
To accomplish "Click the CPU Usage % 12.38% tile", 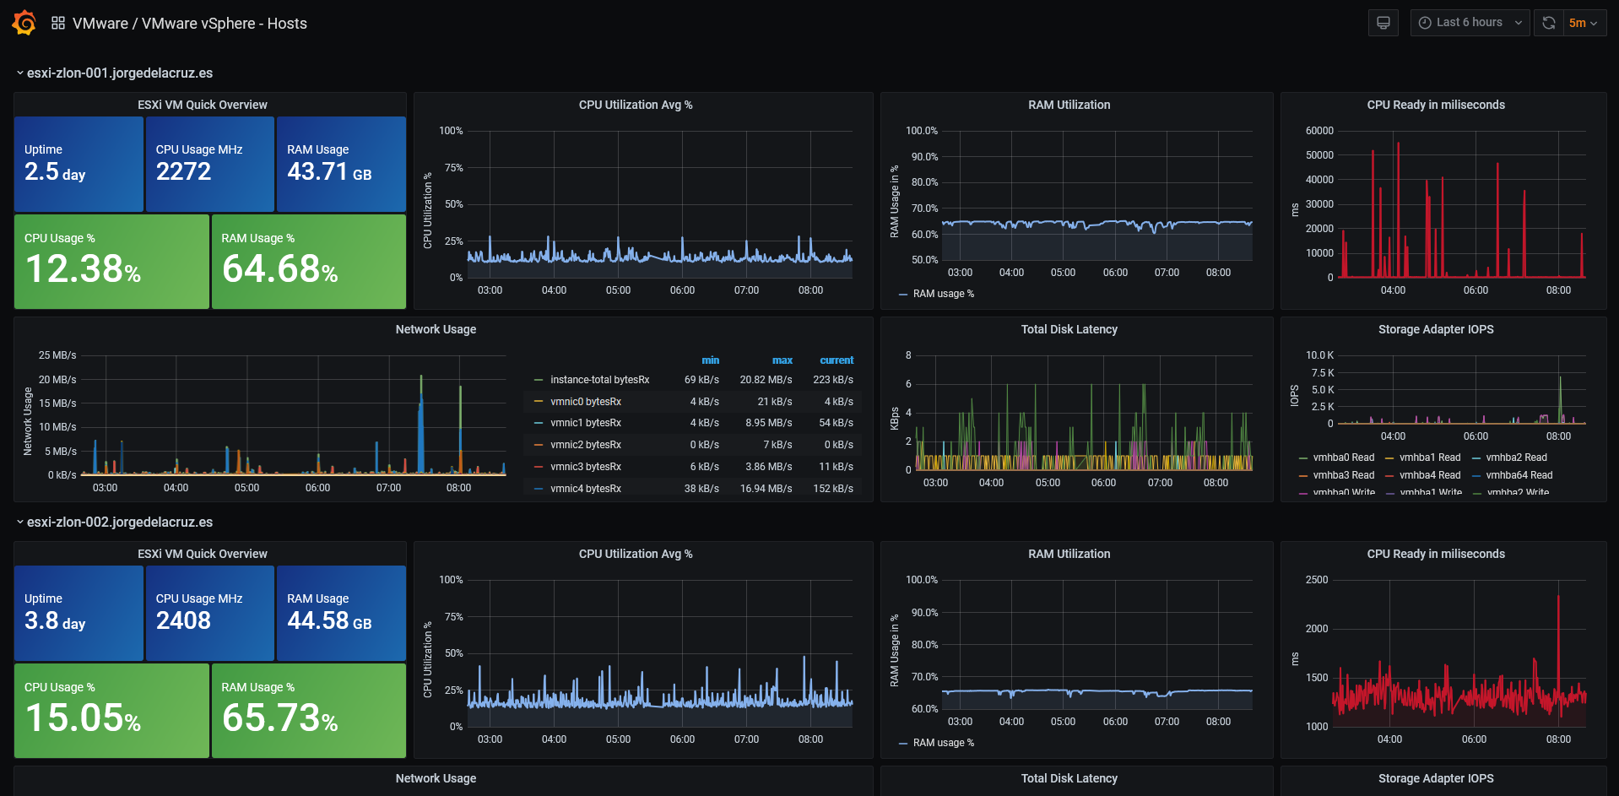I will [111, 262].
